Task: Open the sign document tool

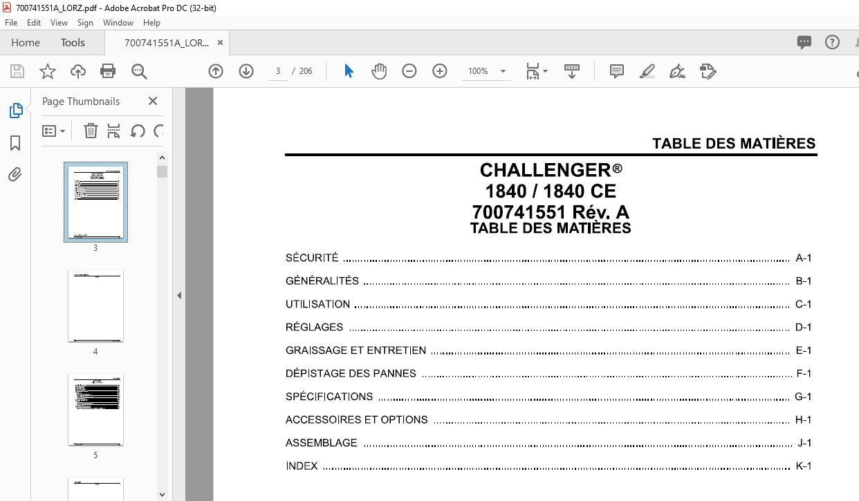Action: click(678, 71)
